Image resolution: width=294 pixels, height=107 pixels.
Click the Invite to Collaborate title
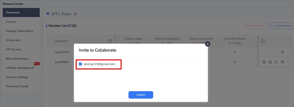click(x=97, y=50)
